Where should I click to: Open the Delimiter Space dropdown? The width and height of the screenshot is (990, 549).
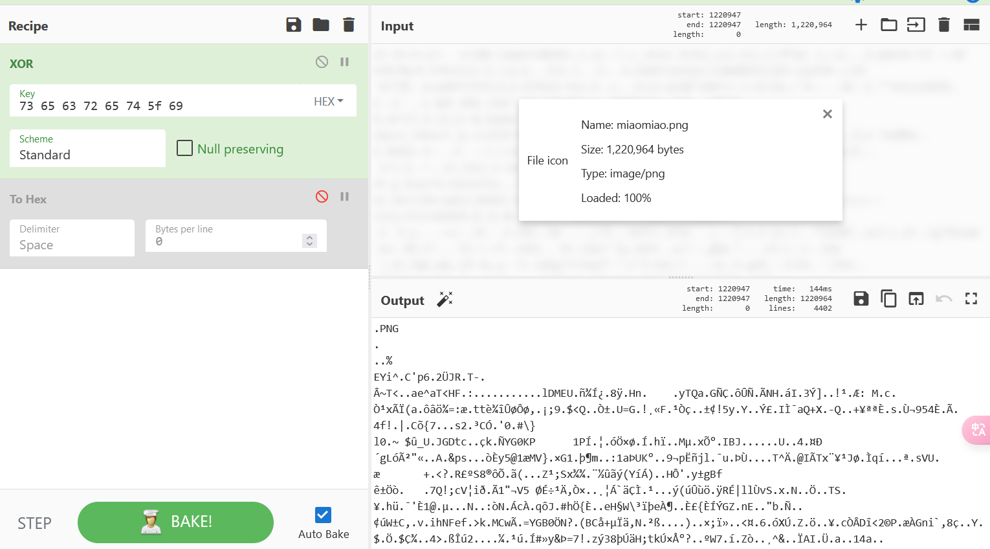72,238
